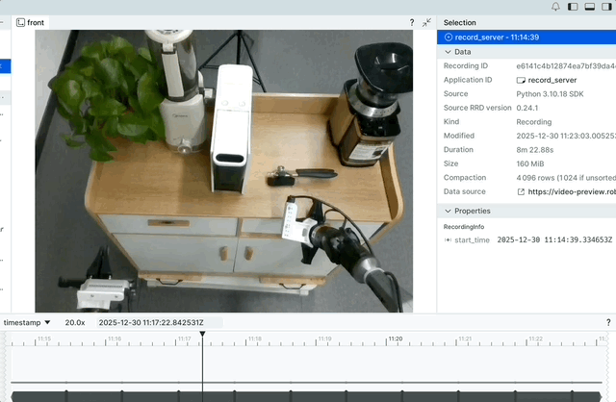Open the video-preview data source link
Viewport: 616px width, 402px height.
click(x=572, y=191)
